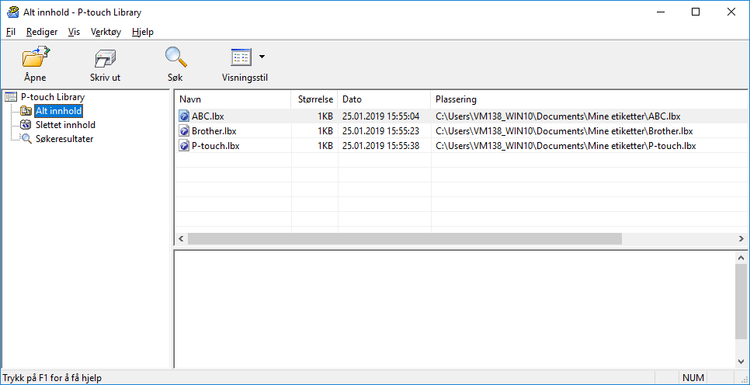The image size is (750, 385).
Task: Click the P-touch Library title bar icon
Action: point(12,12)
